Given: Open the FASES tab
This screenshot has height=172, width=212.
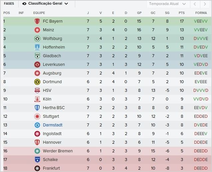Looking at the screenshot, I should (9, 4).
